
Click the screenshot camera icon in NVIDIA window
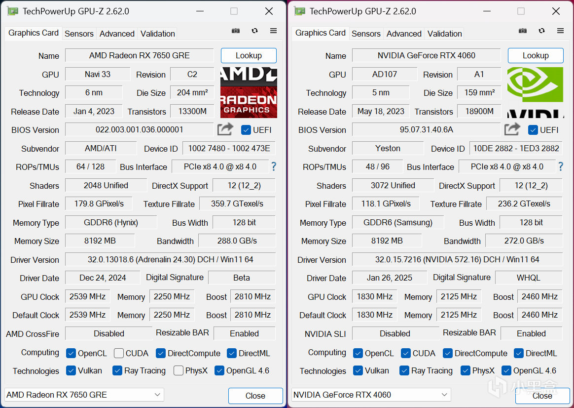tap(523, 31)
